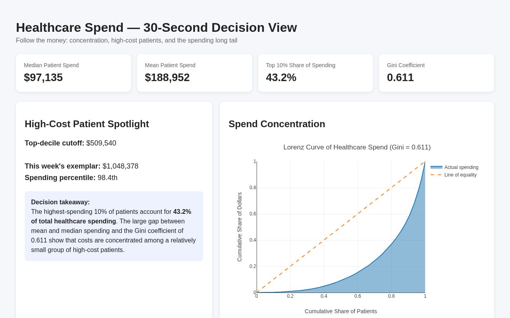Select the 0.611 Gini value in the KPI card
The width and height of the screenshot is (510, 318).
coord(400,78)
